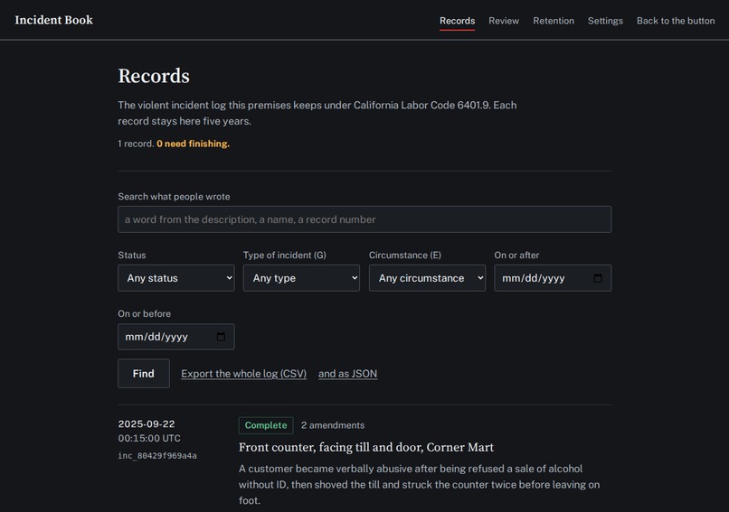This screenshot has height=512, width=729.
Task: Expand the Circumstance (E) dropdown
Action: point(427,278)
